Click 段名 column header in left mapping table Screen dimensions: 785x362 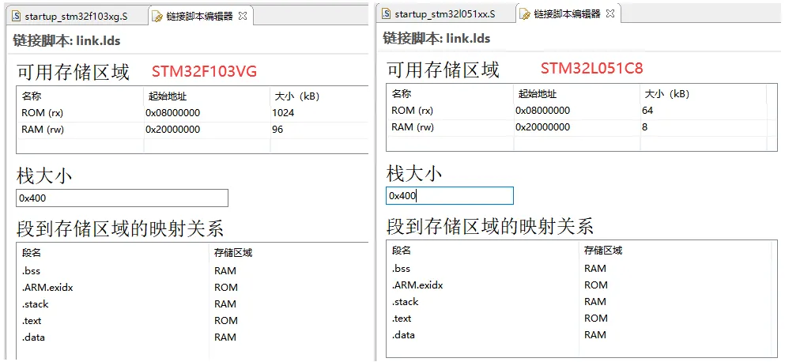tap(31, 253)
